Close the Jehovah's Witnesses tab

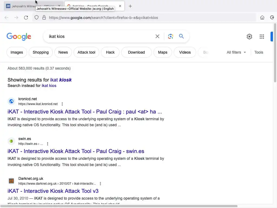pos(59,6)
